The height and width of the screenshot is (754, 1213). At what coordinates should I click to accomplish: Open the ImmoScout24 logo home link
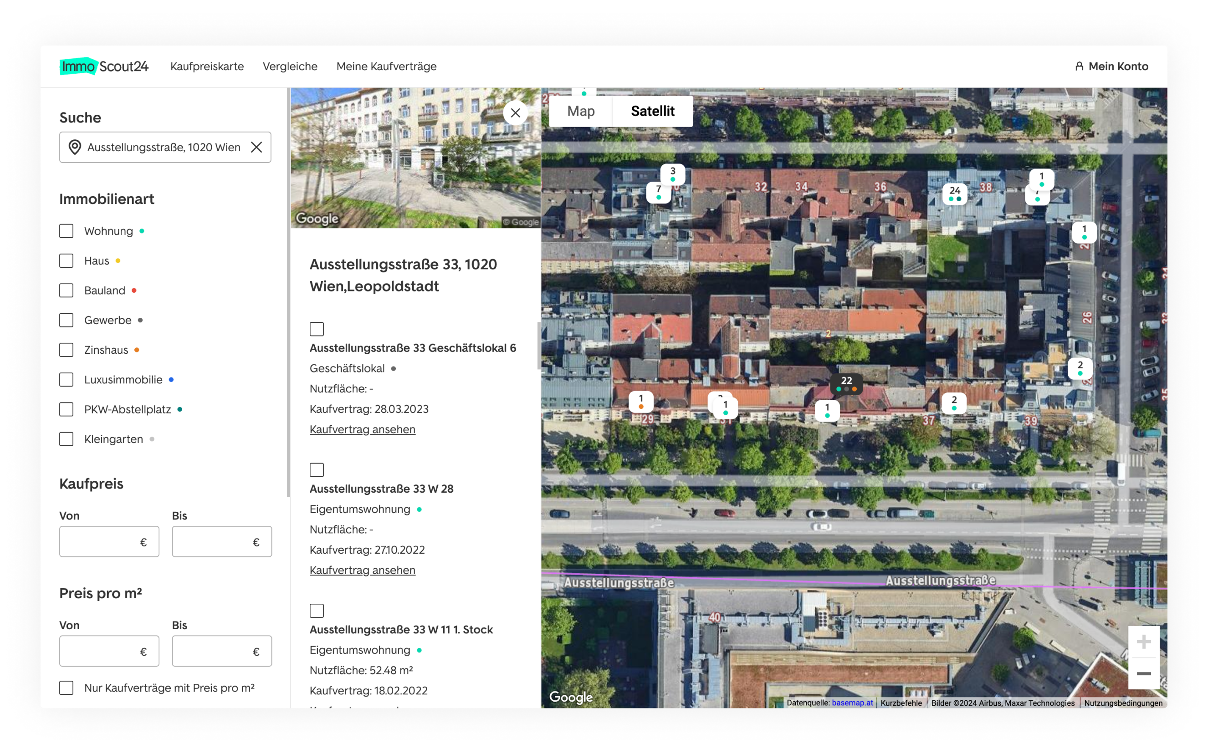pyautogui.click(x=104, y=66)
